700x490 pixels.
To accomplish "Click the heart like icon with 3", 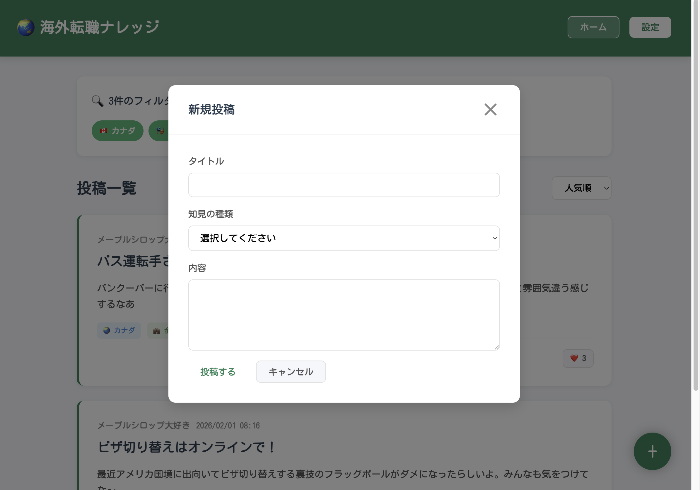I will [574, 358].
